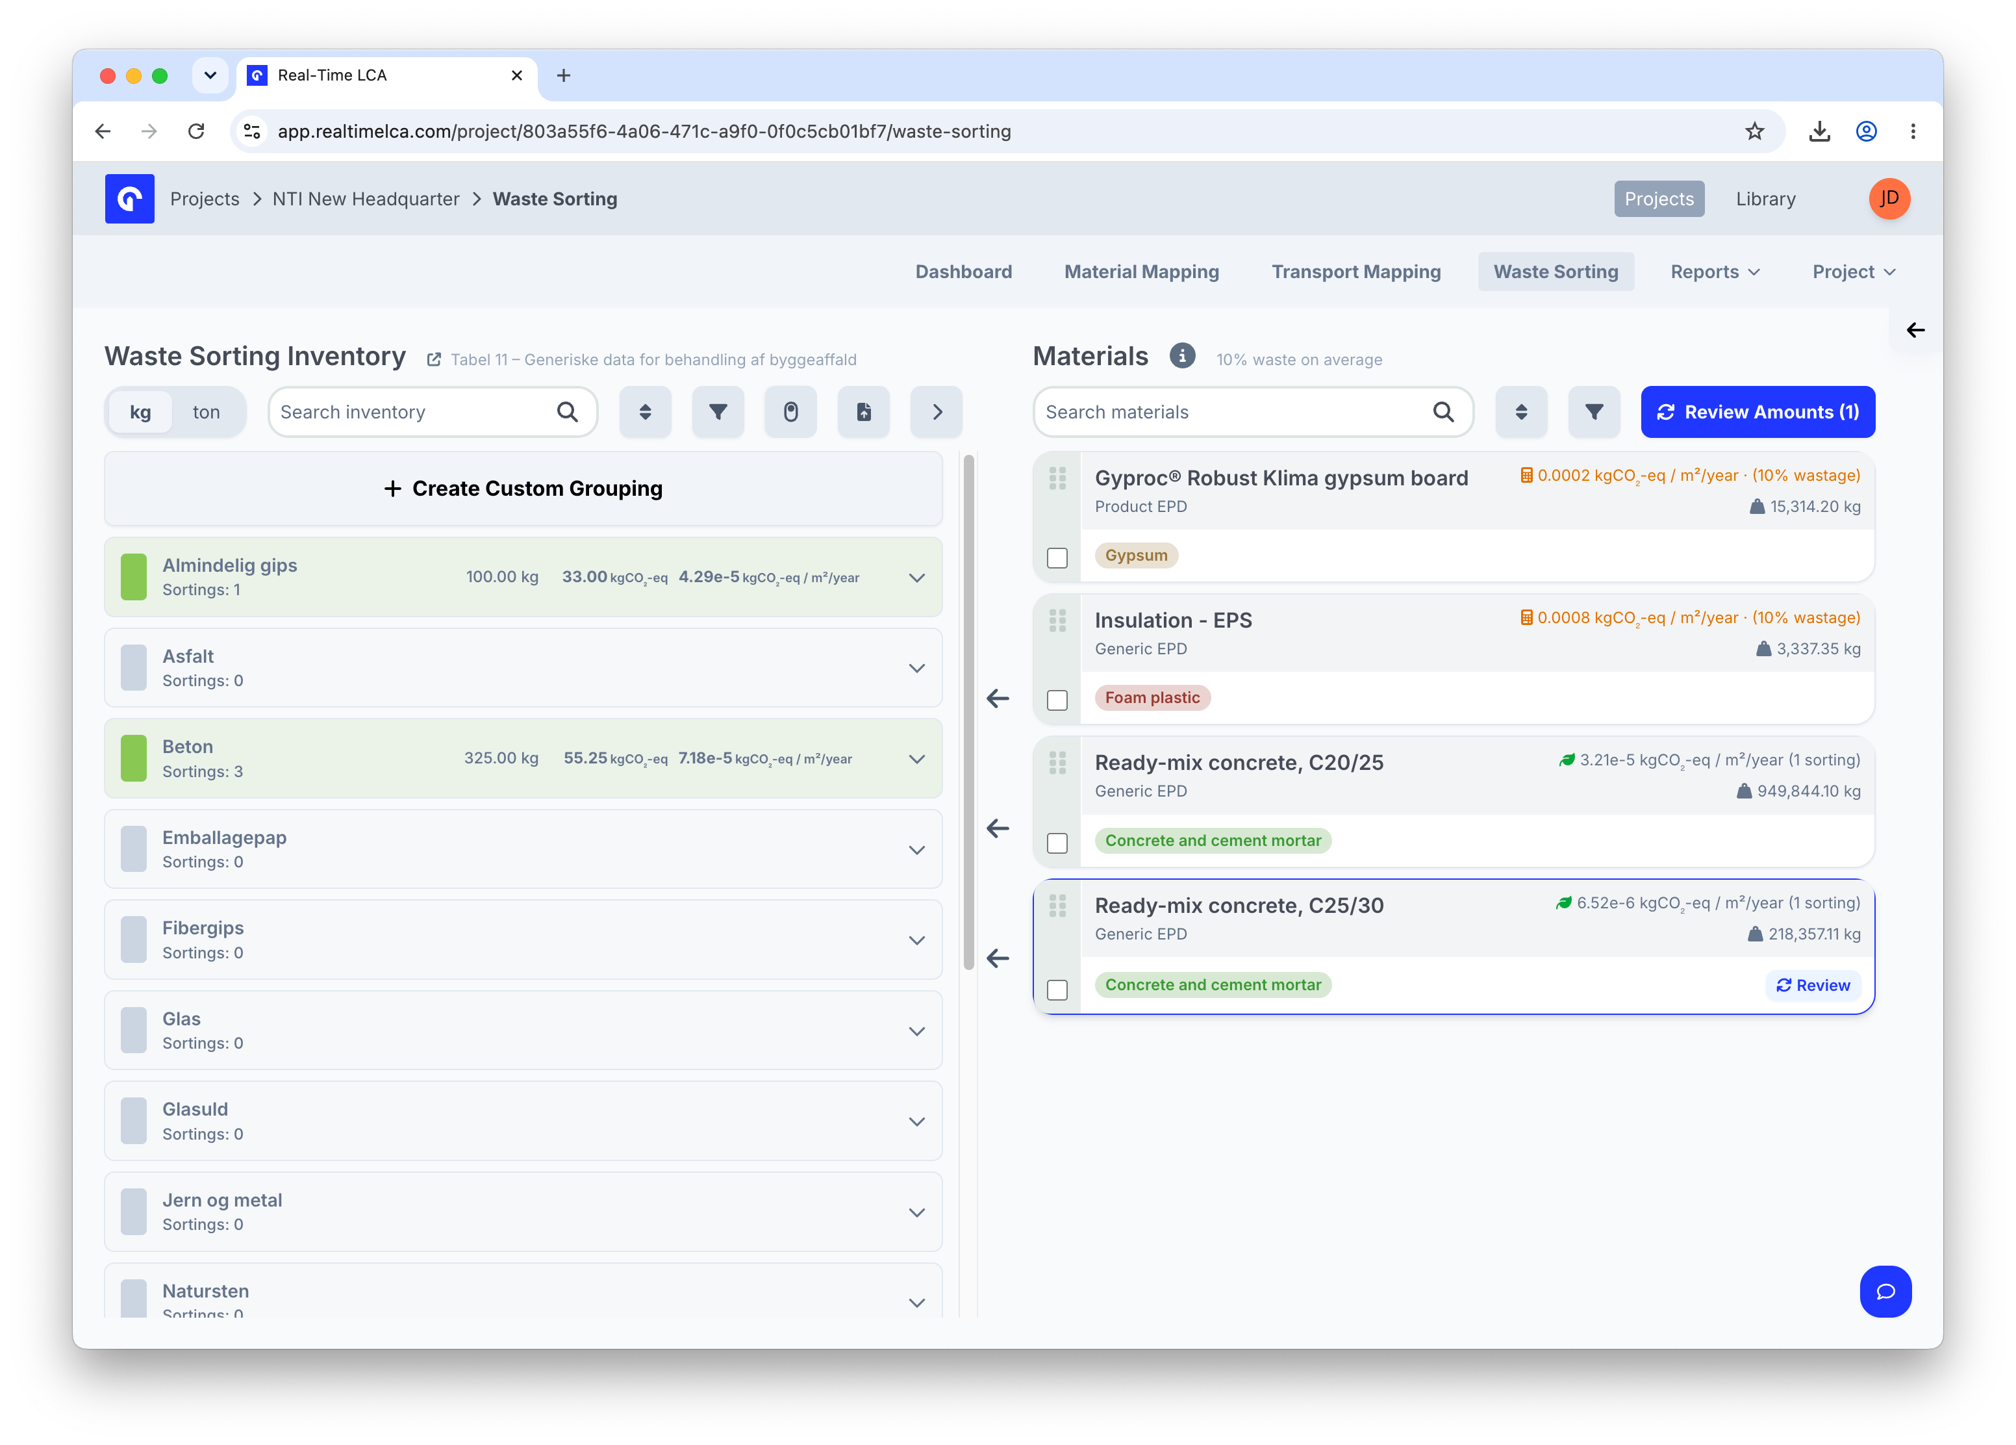Expand the Natursten grouping

coord(916,1303)
